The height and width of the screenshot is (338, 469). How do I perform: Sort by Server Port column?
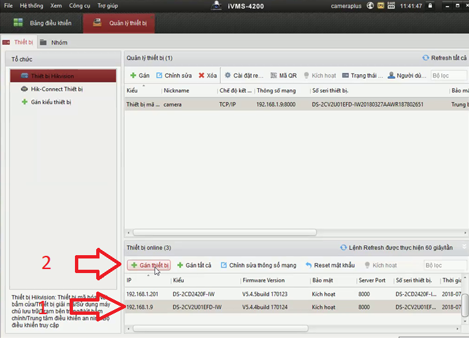pyautogui.click(x=371, y=280)
